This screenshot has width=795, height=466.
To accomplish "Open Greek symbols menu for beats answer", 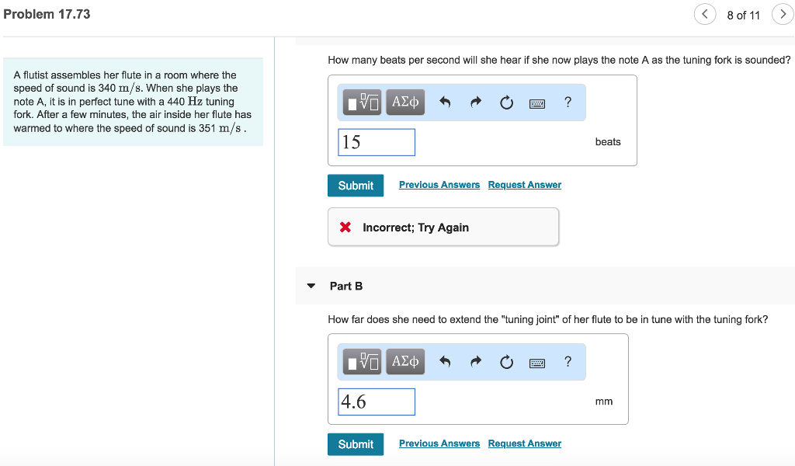I will [405, 103].
